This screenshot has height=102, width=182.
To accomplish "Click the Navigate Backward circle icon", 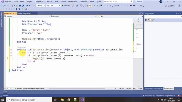I will pos(4,6).
